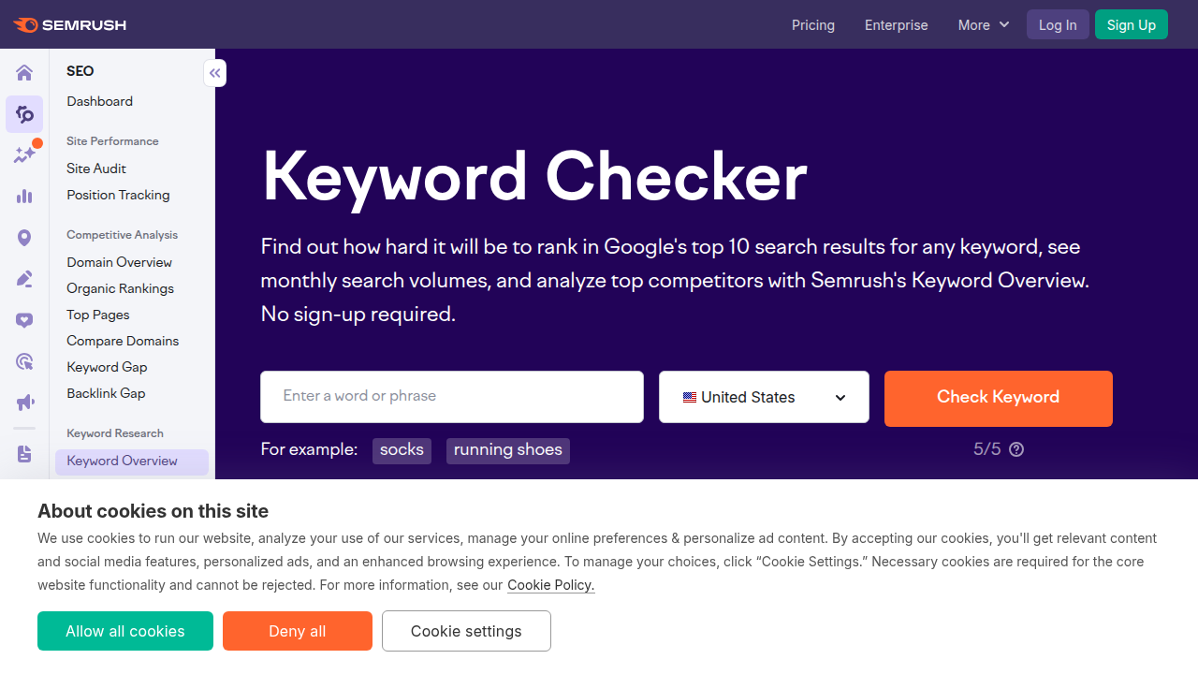This screenshot has height=674, width=1198.
Task: Click the keyword input field
Action: pos(451,397)
